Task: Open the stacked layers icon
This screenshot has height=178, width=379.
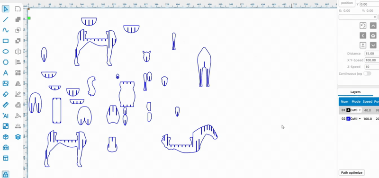Action: tap(18, 137)
